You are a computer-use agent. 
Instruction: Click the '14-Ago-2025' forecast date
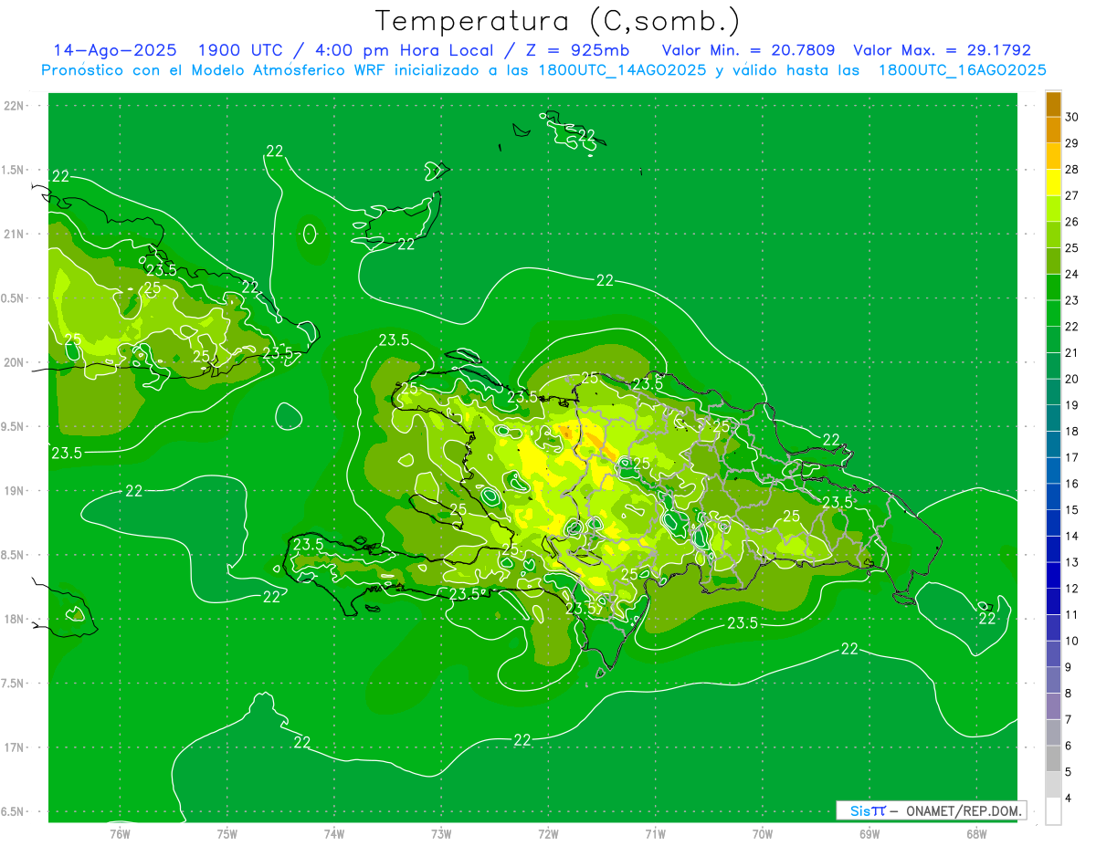(115, 50)
